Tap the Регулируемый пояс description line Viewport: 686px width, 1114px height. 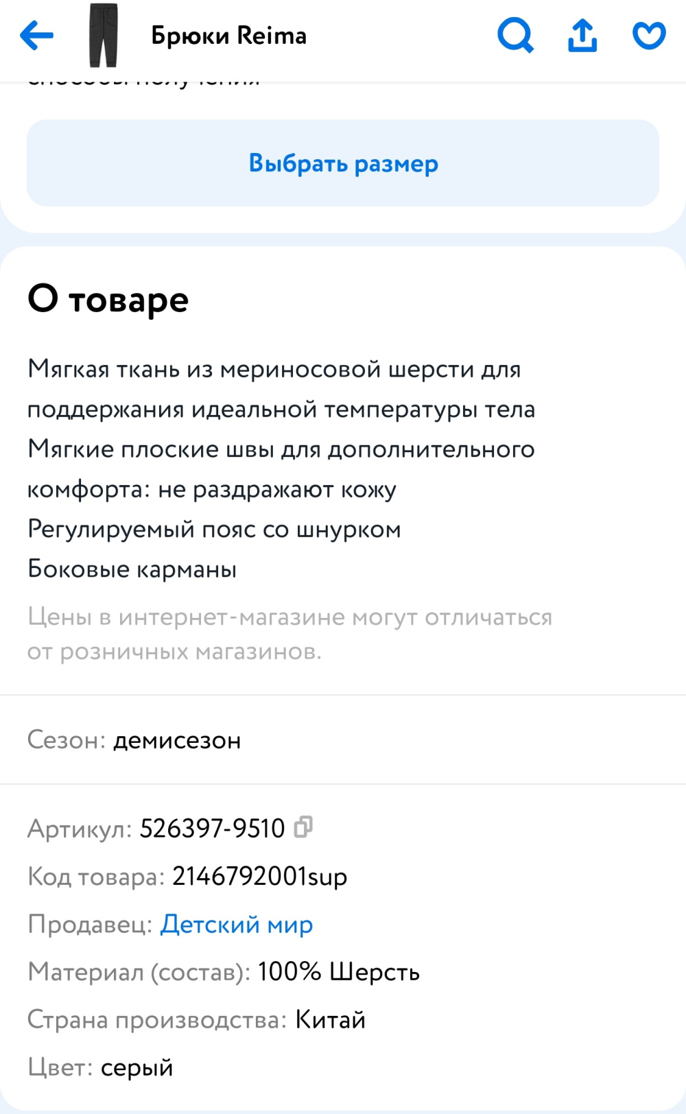click(215, 529)
